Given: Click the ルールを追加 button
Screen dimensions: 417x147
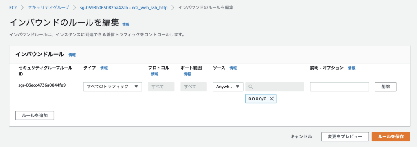Looking at the screenshot, I should pos(35,115).
